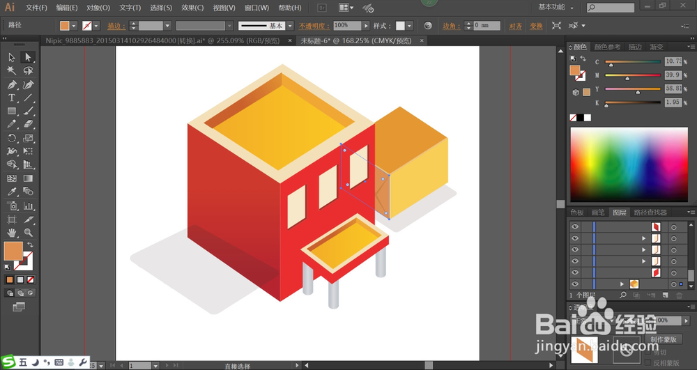Enable the 剪切 checkbox
697x370 pixels.
point(648,353)
